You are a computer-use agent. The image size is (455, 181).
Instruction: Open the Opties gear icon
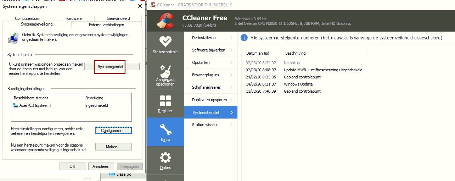[165, 158]
